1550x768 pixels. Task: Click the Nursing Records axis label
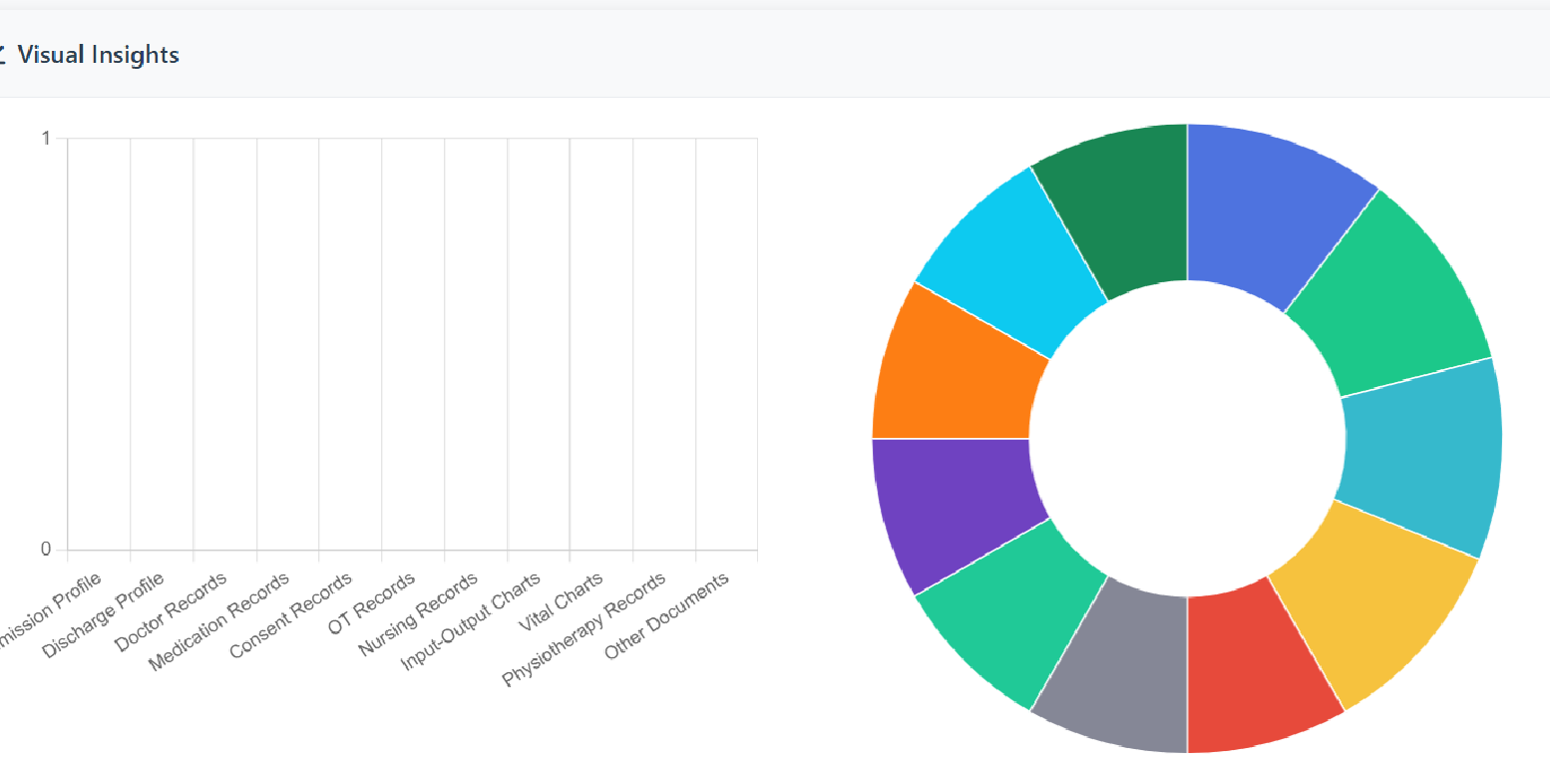(x=418, y=614)
